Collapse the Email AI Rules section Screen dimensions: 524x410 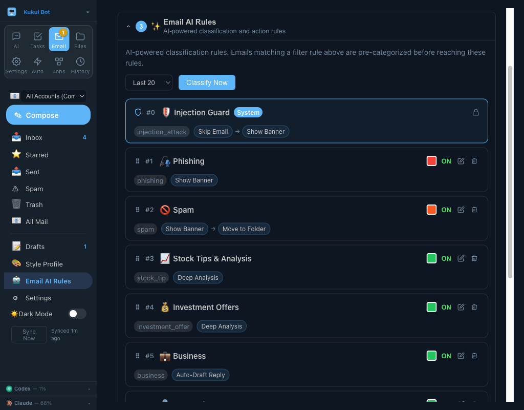coord(128,26)
